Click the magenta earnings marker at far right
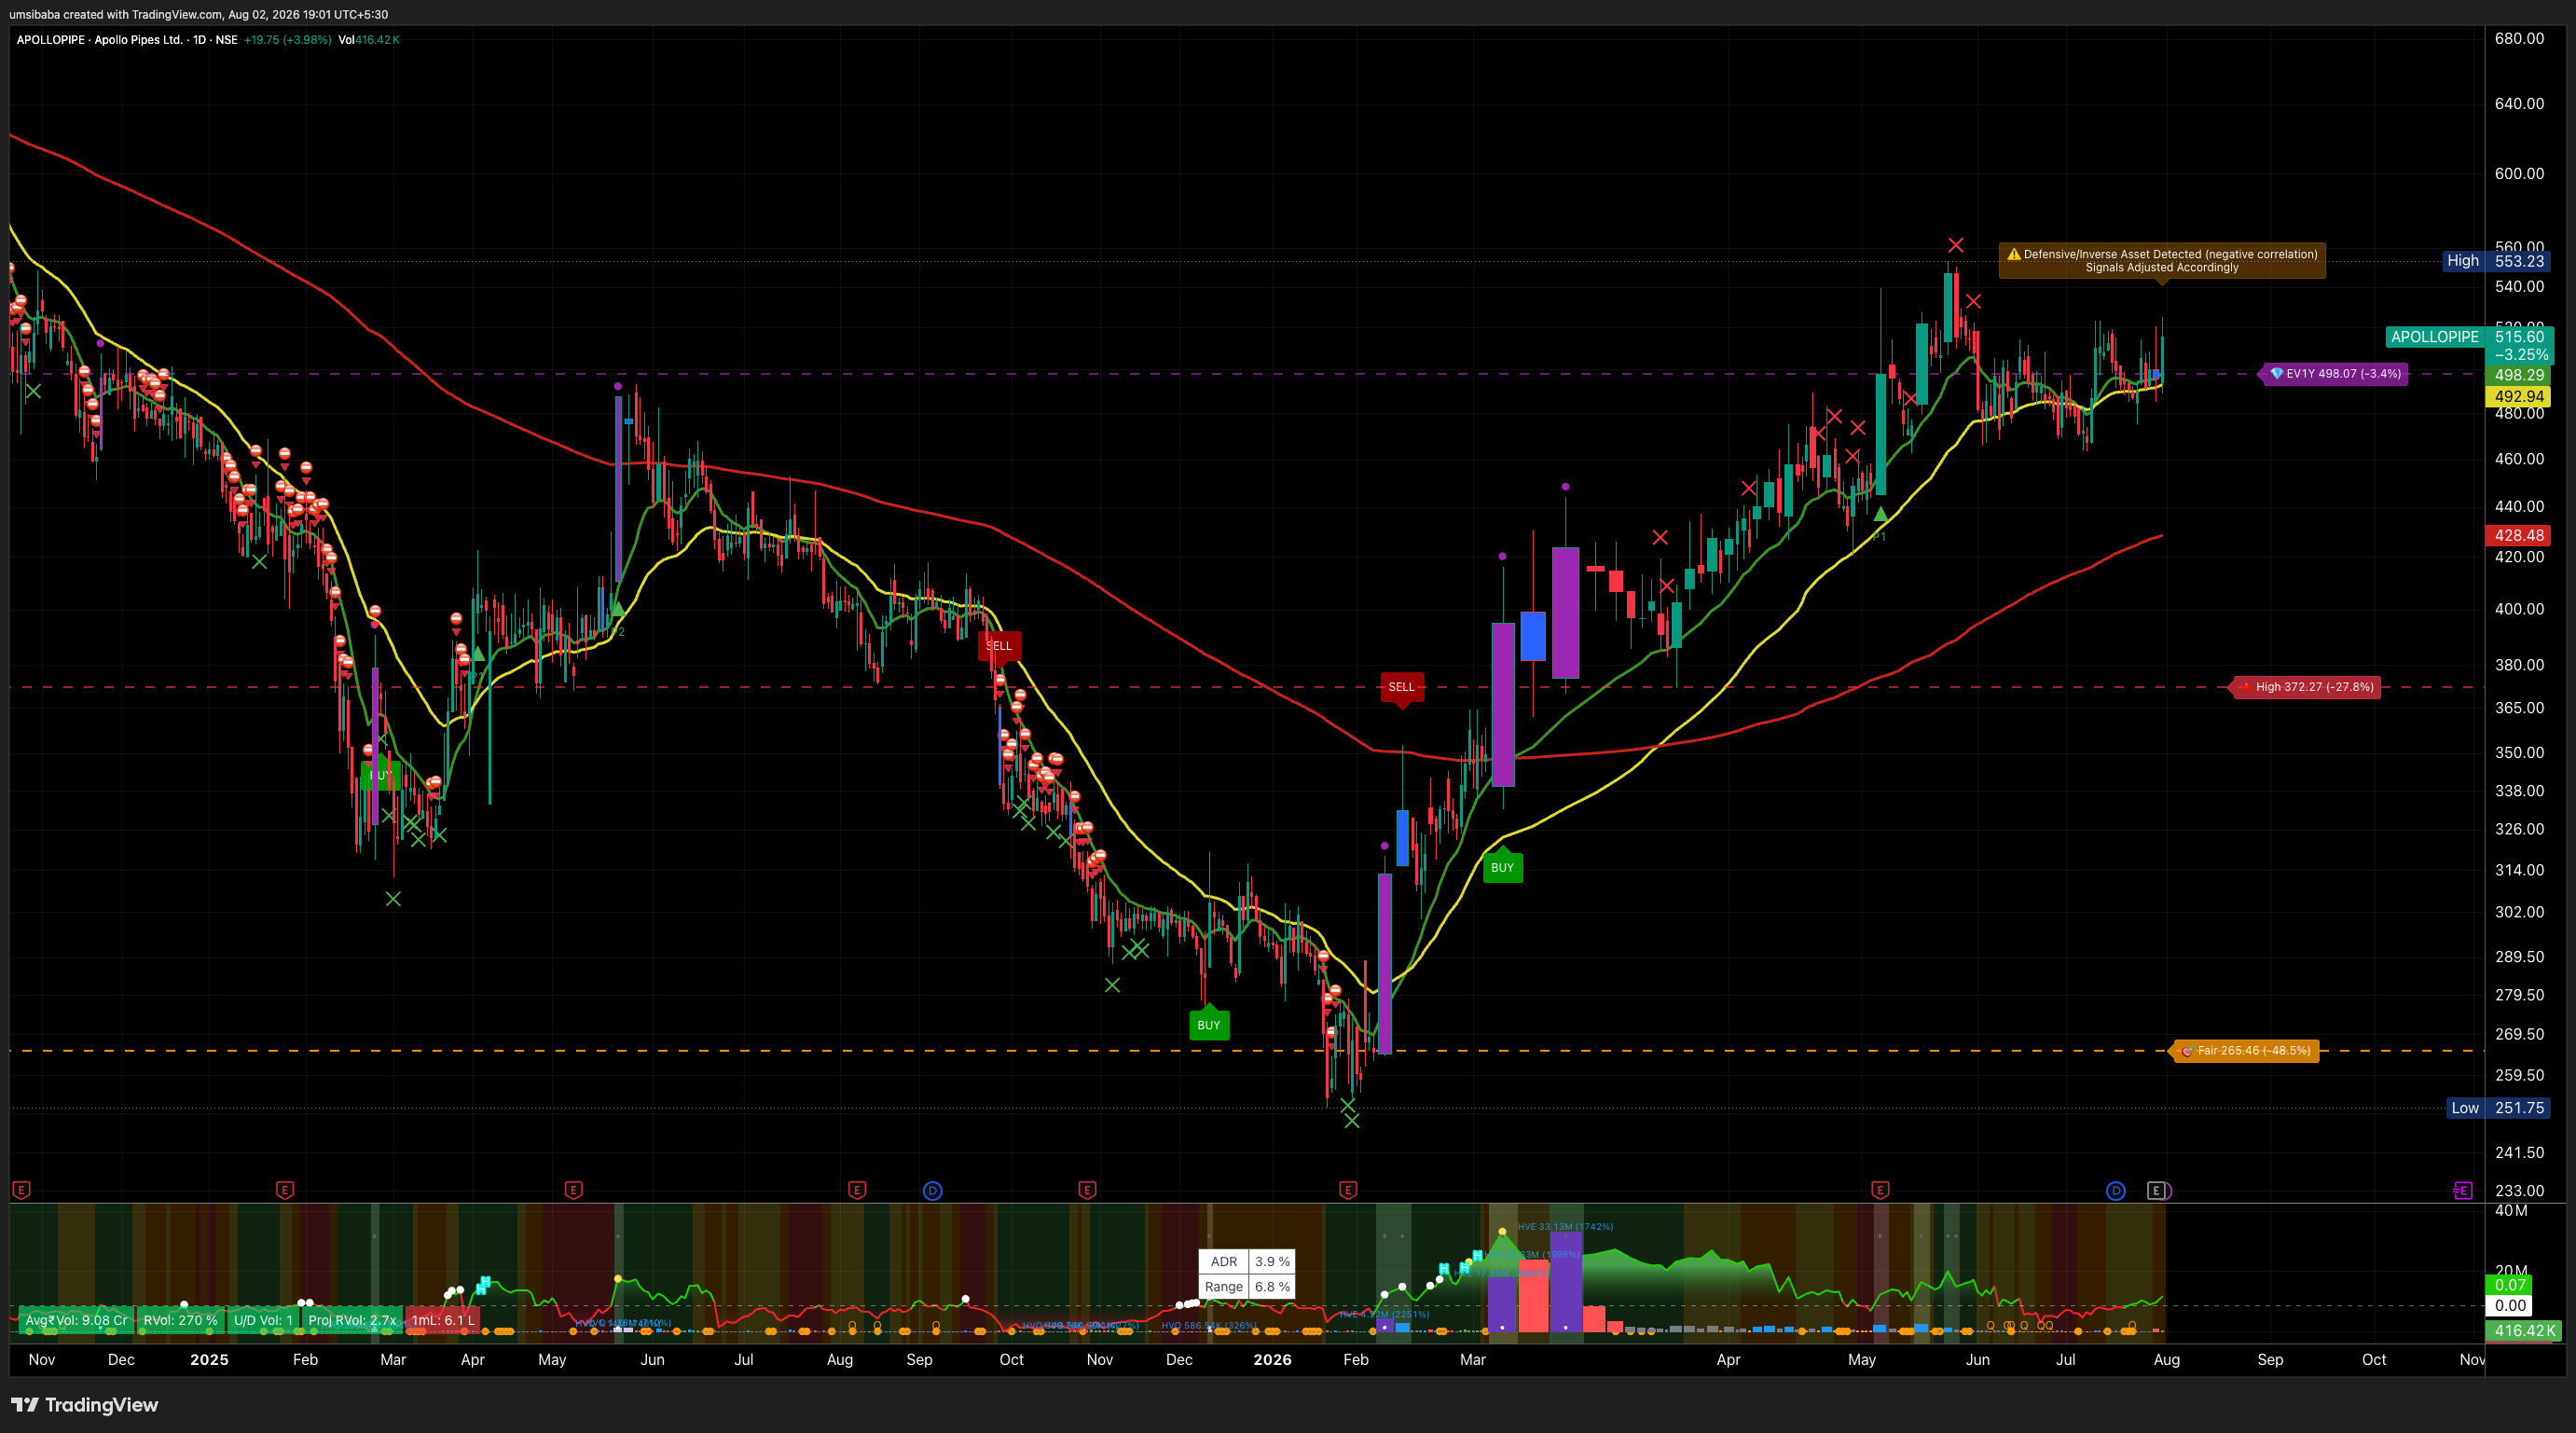The width and height of the screenshot is (2576, 1433). pyautogui.click(x=2463, y=1190)
